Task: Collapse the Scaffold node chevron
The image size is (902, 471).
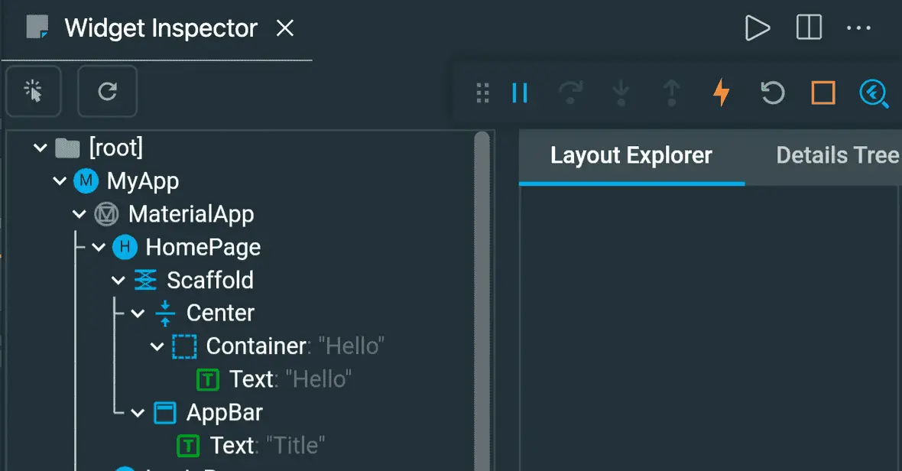Action: point(118,281)
